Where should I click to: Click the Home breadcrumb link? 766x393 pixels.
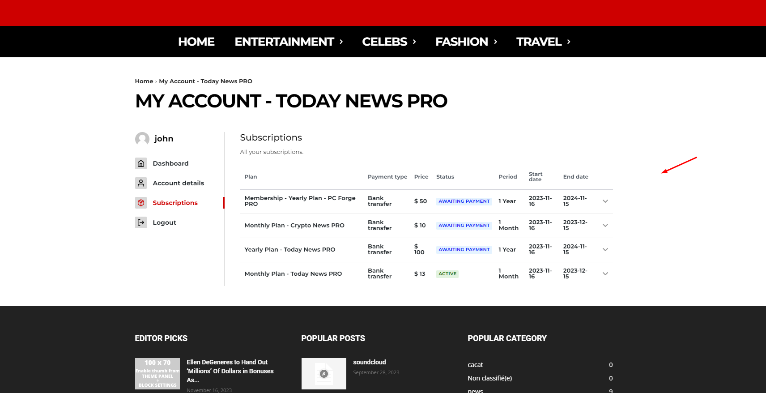click(x=144, y=81)
